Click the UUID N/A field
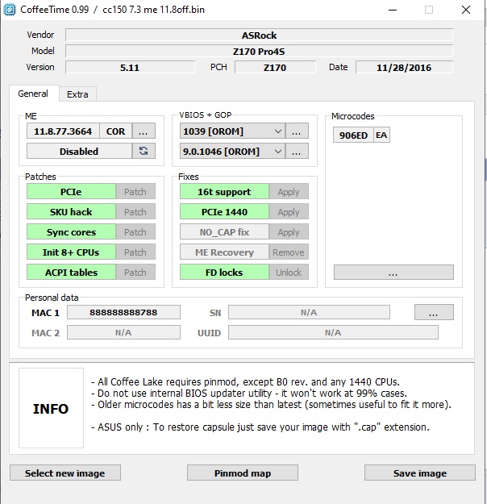 click(333, 332)
